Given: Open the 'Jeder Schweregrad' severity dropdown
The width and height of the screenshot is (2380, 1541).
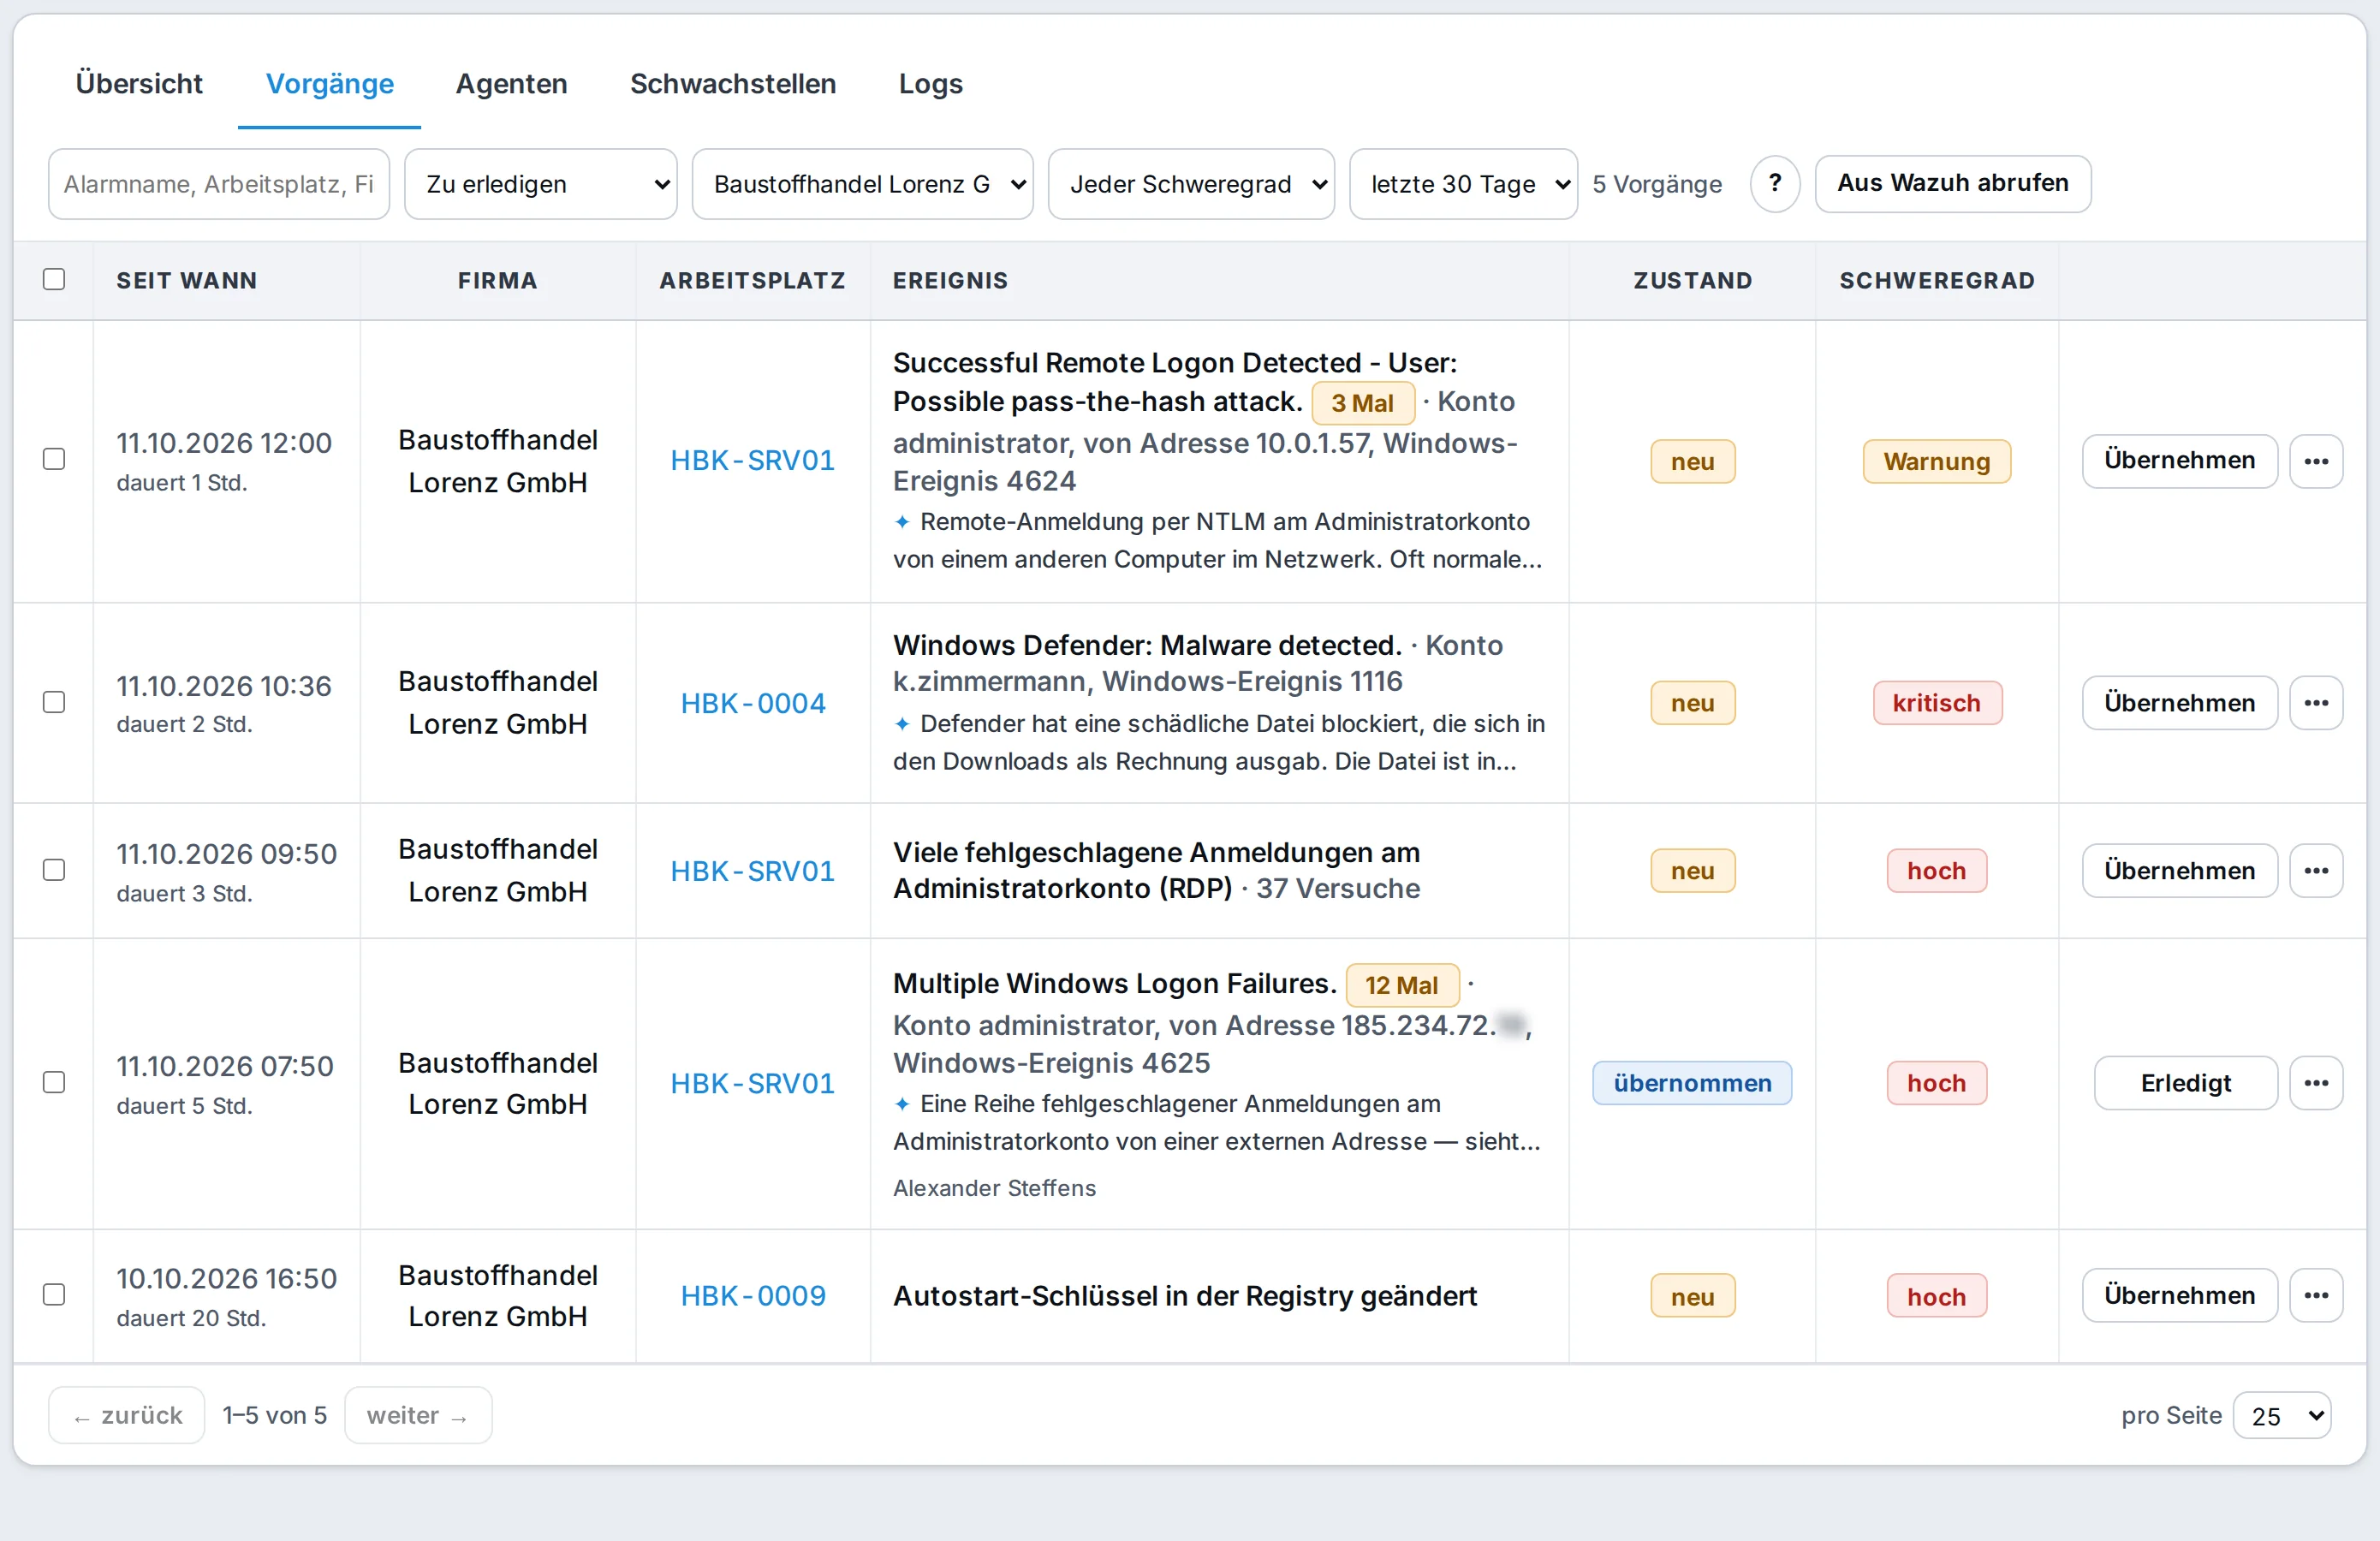Looking at the screenshot, I should (1191, 184).
